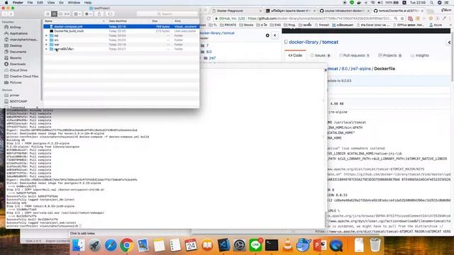
Task: Open Notes app in the Dock
Action: pos(159,245)
